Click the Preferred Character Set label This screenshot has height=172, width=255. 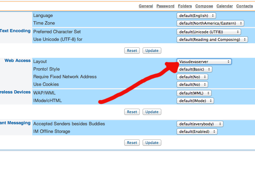57,31
